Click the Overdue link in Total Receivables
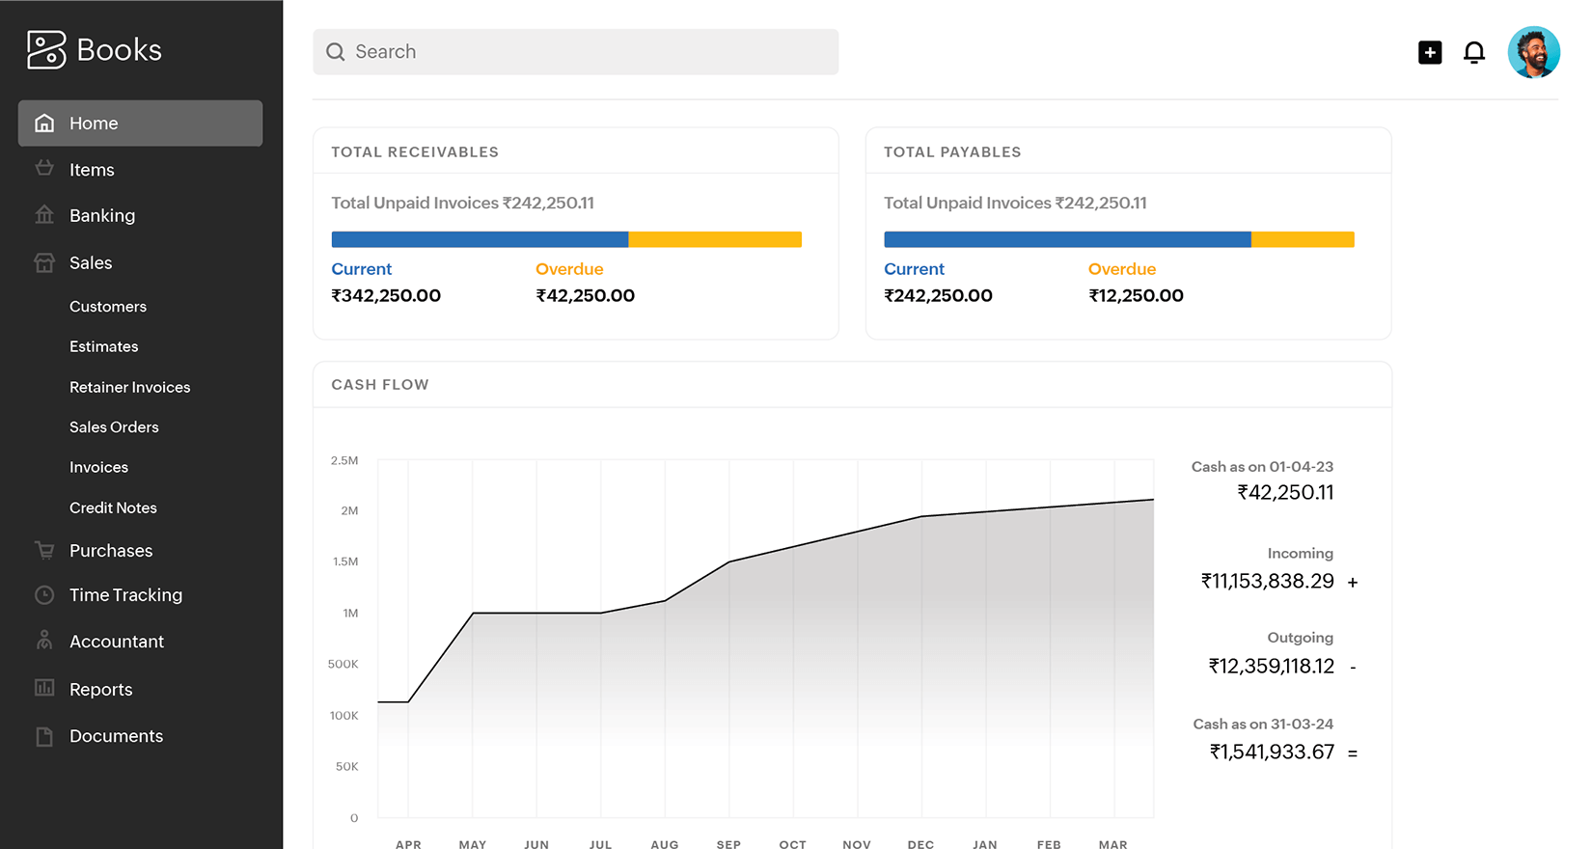Image resolution: width=1592 pixels, height=849 pixels. click(x=569, y=269)
